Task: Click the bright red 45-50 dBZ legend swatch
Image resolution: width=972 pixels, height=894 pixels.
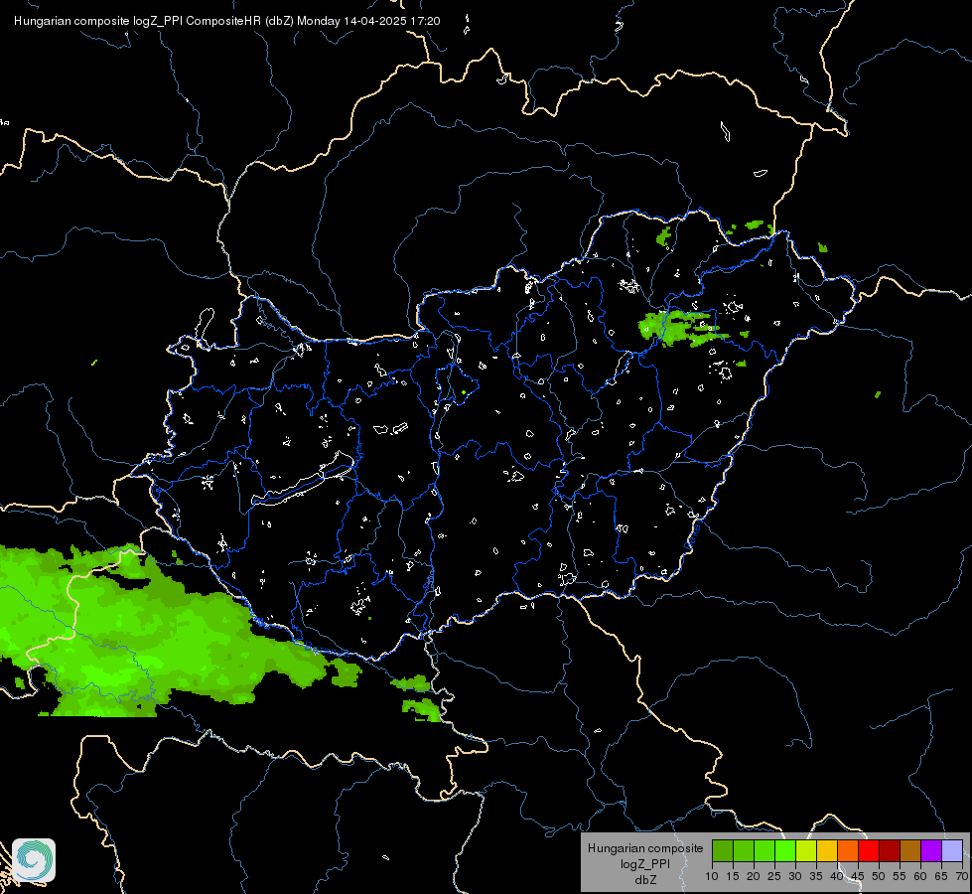Action: [869, 850]
